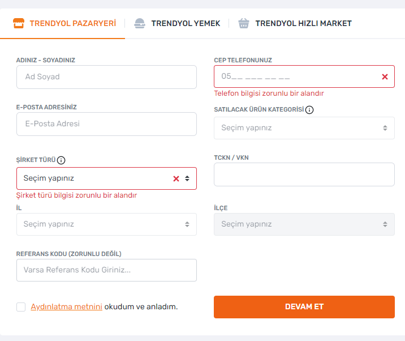
Task: Click the Trendyol Pazaryeri storefront icon
Action: [x=19, y=23]
